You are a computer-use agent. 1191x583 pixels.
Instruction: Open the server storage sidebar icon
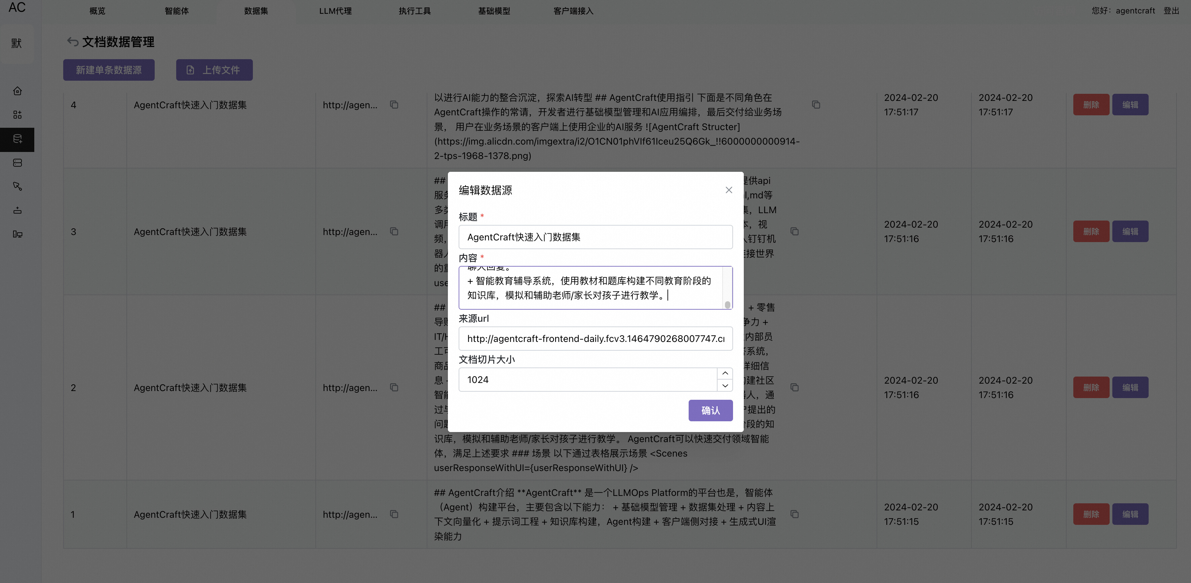17,163
